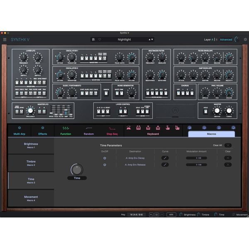
Task: Toggle the Layer Control Solo switch
Action: tap(138, 112)
